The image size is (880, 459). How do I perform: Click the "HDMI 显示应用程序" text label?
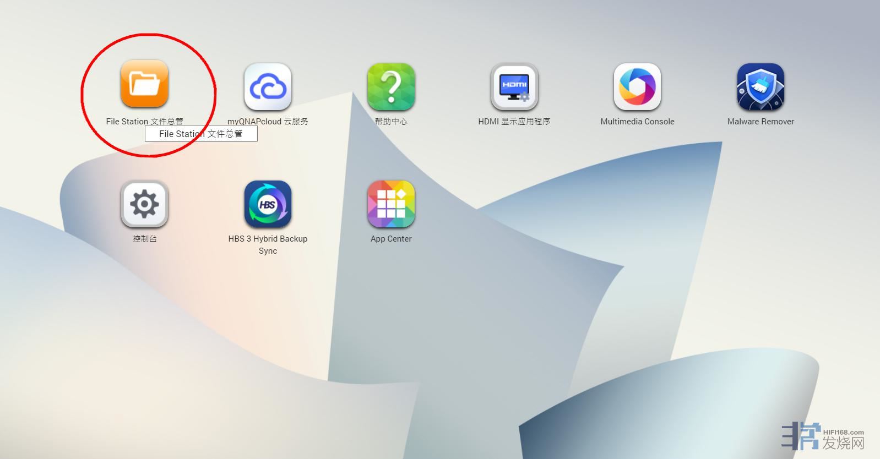(x=514, y=122)
